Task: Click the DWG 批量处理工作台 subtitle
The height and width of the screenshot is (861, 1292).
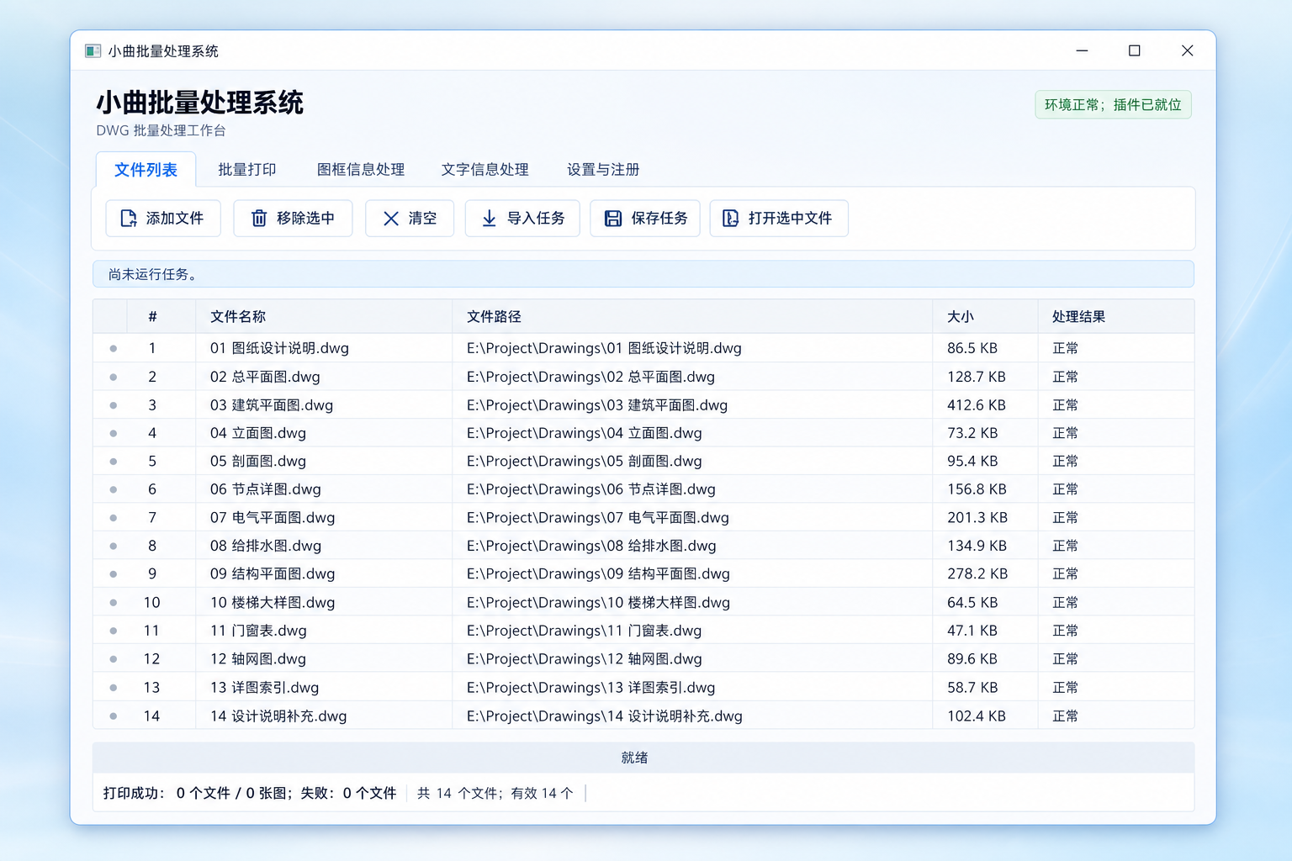Action: click(x=161, y=131)
